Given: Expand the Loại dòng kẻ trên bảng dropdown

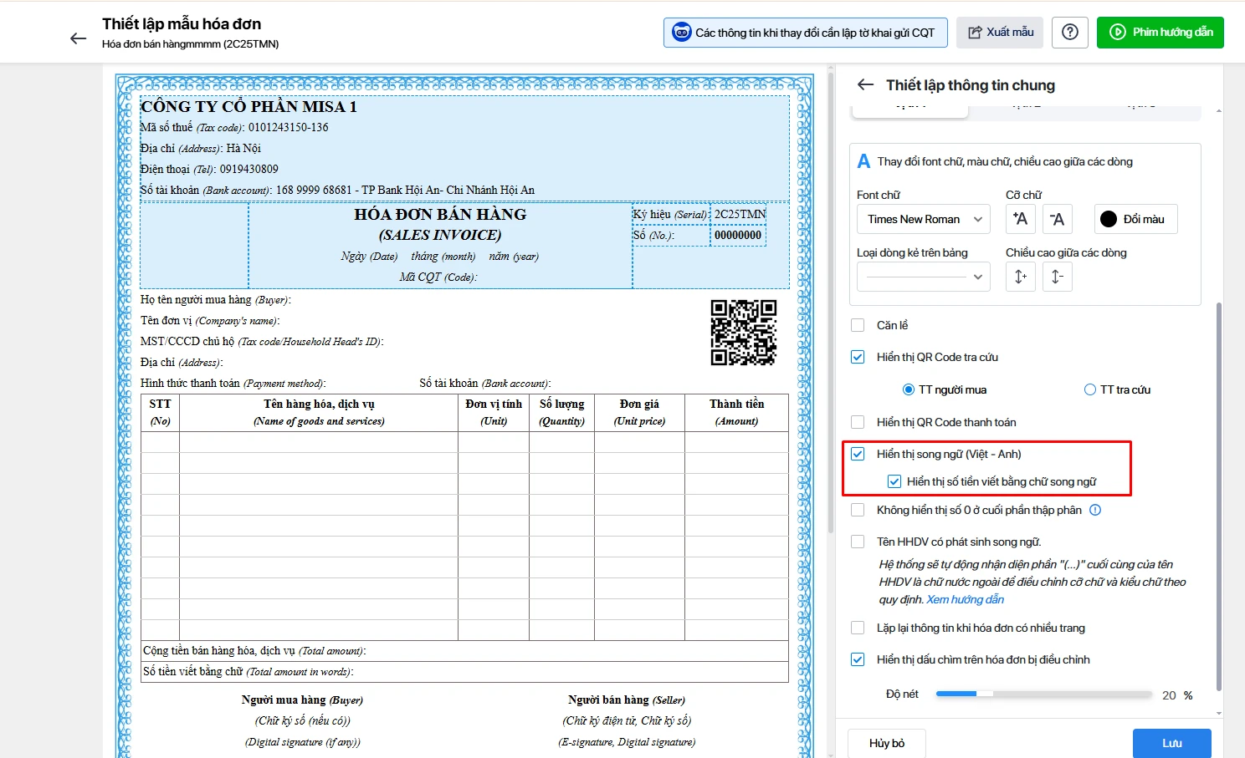Looking at the screenshot, I should coord(923,277).
